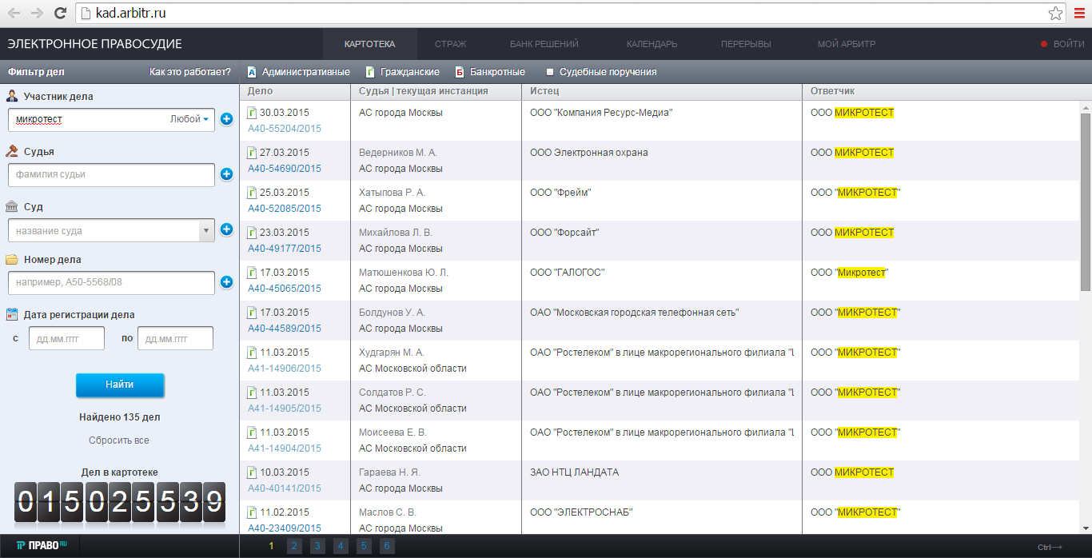Screen dimensions: 1092x558
Task: Add another judge with the plus icon
Action: pyautogui.click(x=226, y=173)
